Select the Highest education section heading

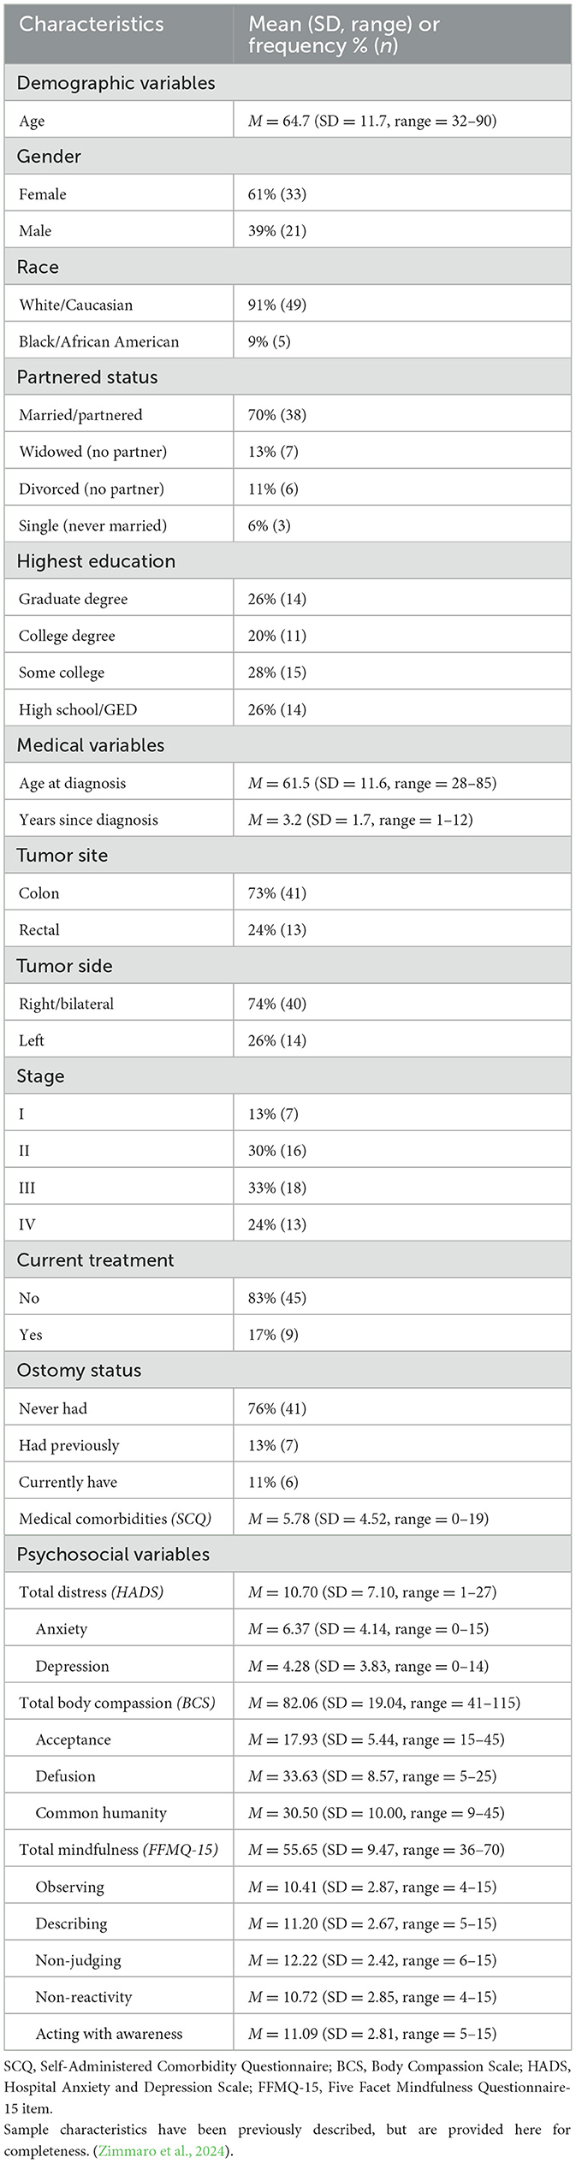point(96,561)
